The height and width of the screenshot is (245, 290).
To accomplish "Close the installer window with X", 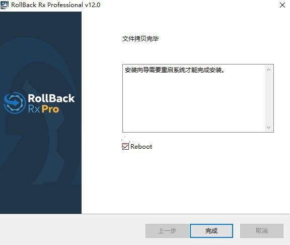I will pyautogui.click(x=282, y=5).
